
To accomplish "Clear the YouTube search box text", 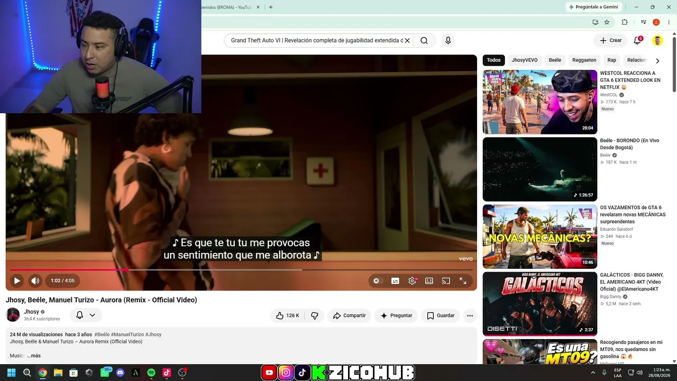I will pyautogui.click(x=407, y=41).
